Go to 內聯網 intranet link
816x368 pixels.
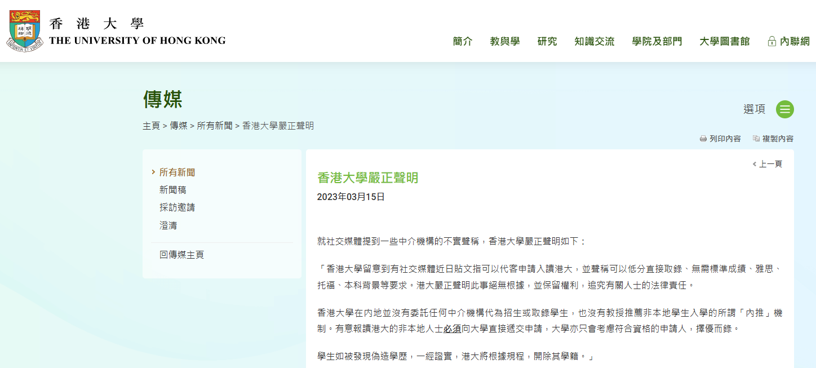pyautogui.click(x=795, y=41)
